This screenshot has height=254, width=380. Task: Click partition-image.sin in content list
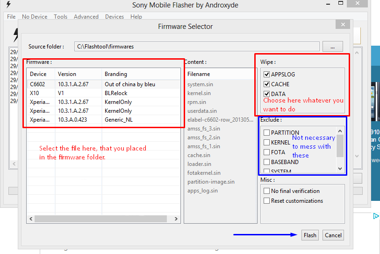[211, 182]
